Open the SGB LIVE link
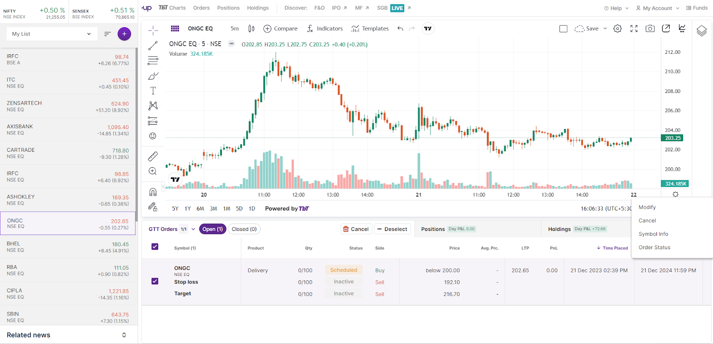Screen dimensions: 713x344 [x=394, y=8]
